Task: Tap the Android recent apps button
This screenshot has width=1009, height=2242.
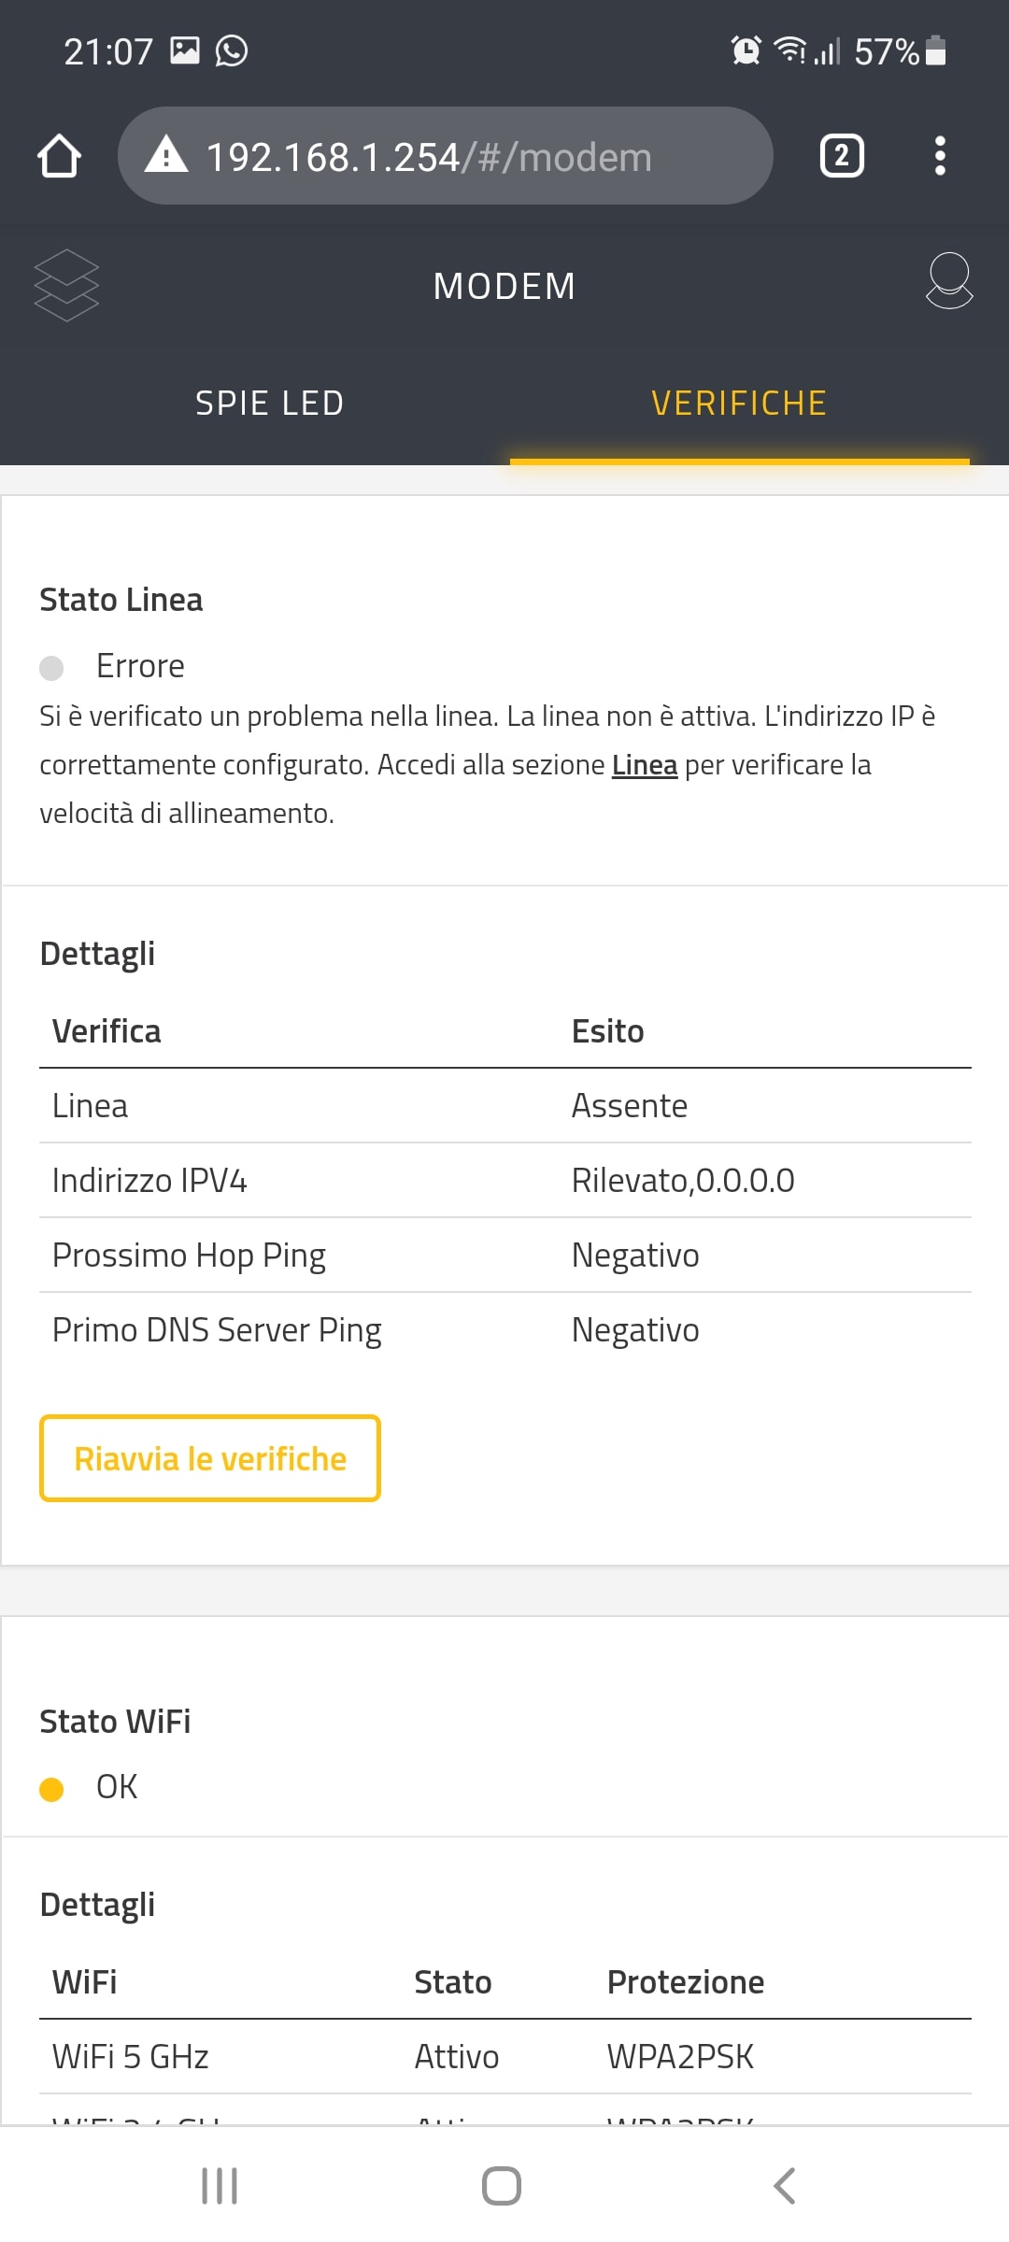Action: point(220,2186)
